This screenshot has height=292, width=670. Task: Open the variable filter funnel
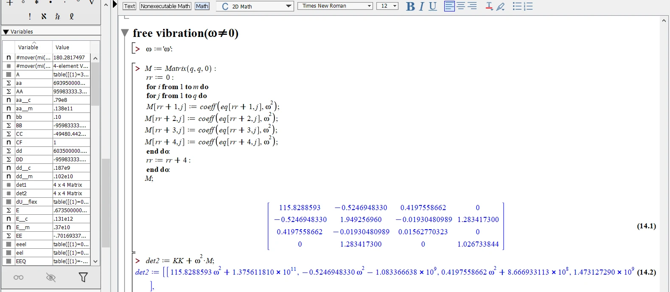coord(83,278)
